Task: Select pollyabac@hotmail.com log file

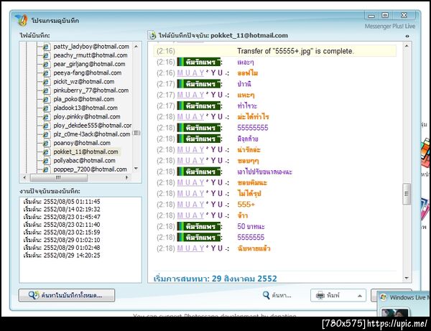Action: 84,161
